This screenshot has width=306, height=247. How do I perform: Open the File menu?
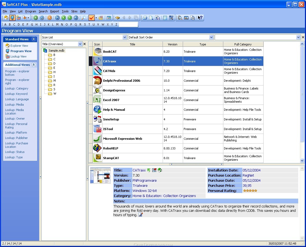point(5,11)
